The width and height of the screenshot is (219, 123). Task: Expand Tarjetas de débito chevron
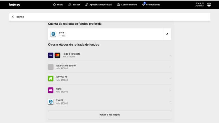(x=170, y=67)
